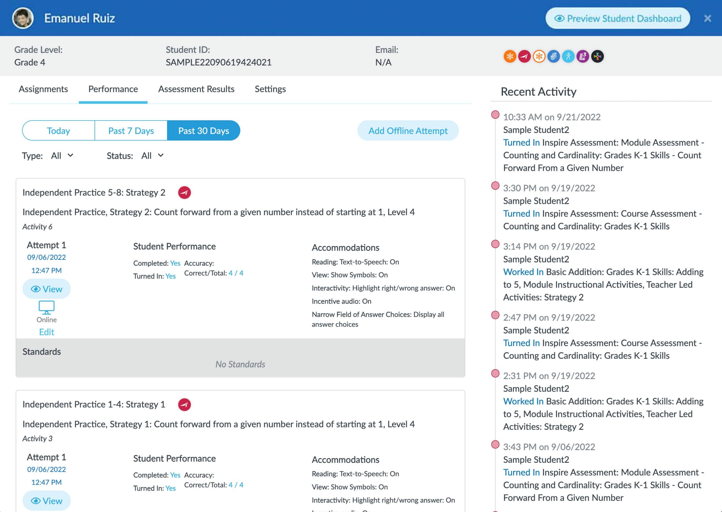Select the Past 30 Days toggle
This screenshot has height=512, width=722.
click(x=203, y=130)
